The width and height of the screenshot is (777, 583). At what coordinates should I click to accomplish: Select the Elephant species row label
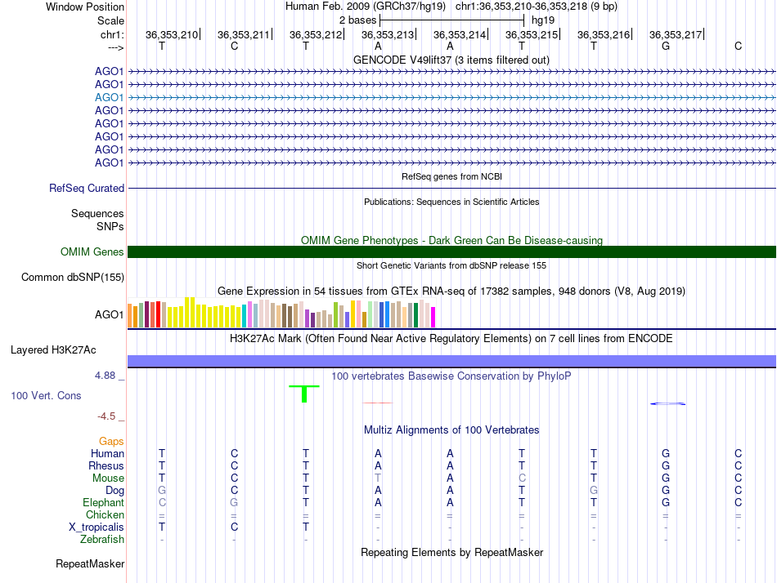103,502
